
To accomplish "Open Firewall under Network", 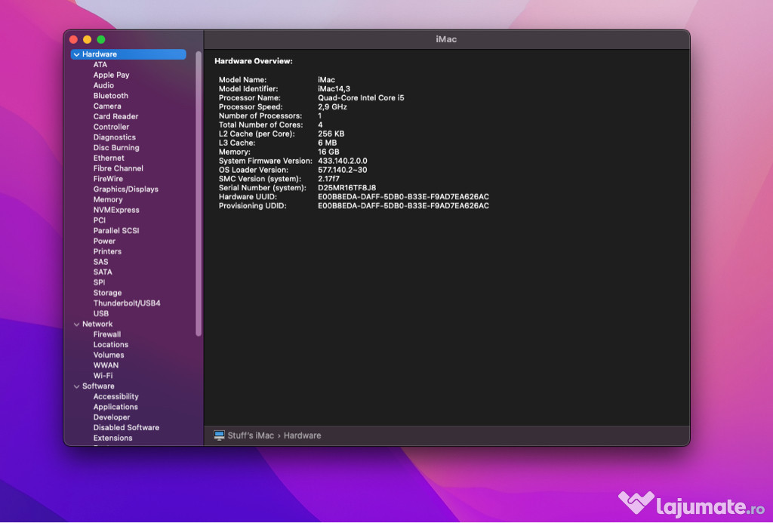I will coord(107,334).
